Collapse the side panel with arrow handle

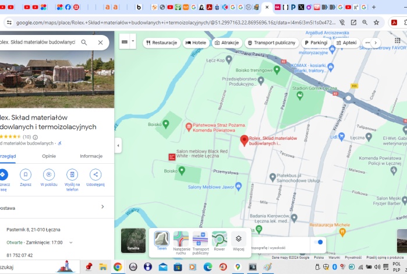[x=118, y=145]
